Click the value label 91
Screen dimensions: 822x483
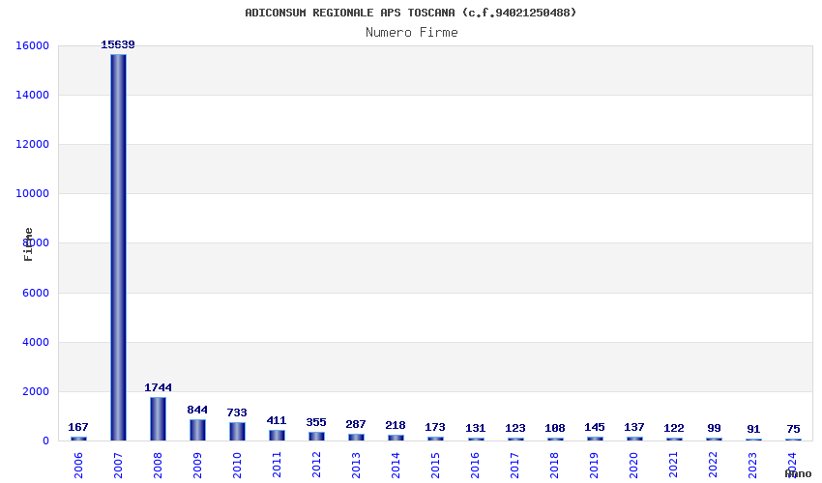(753, 430)
